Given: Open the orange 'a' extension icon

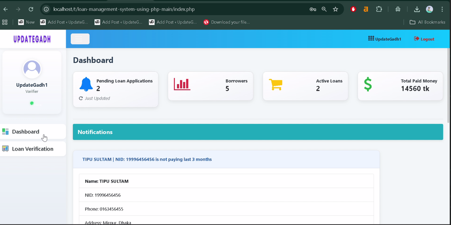Looking at the screenshot, I should point(366,9).
